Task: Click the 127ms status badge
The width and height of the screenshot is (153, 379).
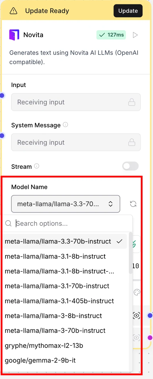Action: click(x=111, y=35)
